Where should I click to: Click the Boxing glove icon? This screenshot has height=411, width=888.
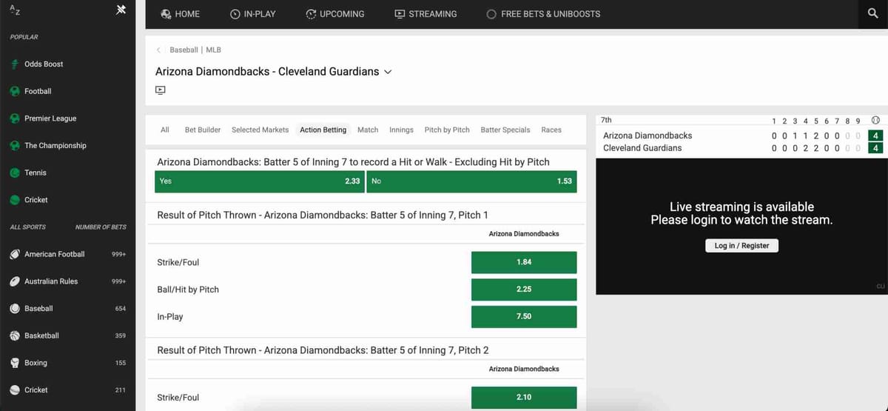pyautogui.click(x=15, y=363)
